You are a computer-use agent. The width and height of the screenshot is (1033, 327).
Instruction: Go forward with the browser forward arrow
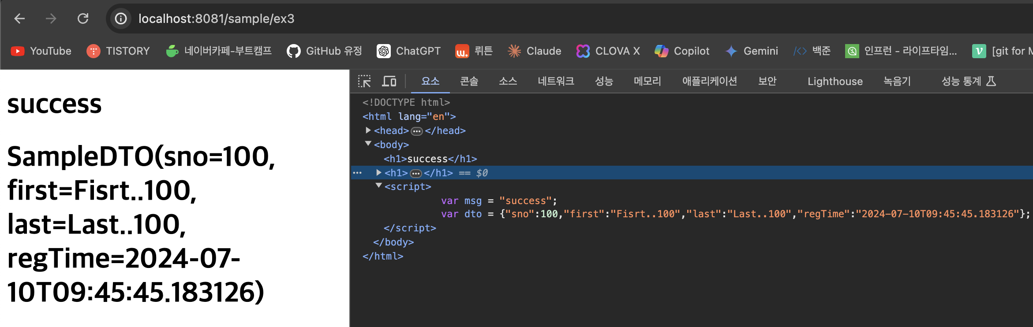click(x=51, y=19)
